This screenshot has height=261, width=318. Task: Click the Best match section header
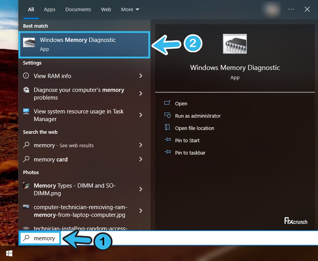point(35,26)
